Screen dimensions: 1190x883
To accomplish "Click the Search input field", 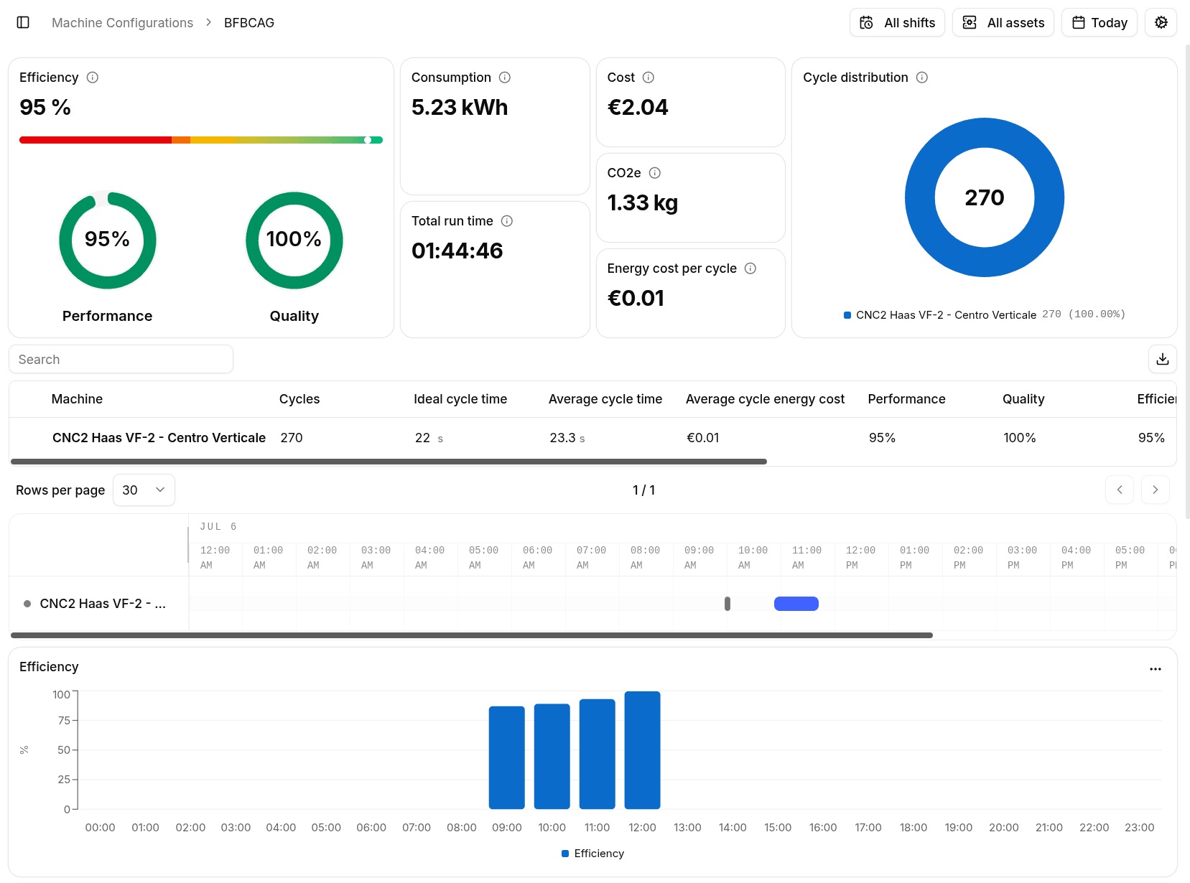I will pos(121,359).
